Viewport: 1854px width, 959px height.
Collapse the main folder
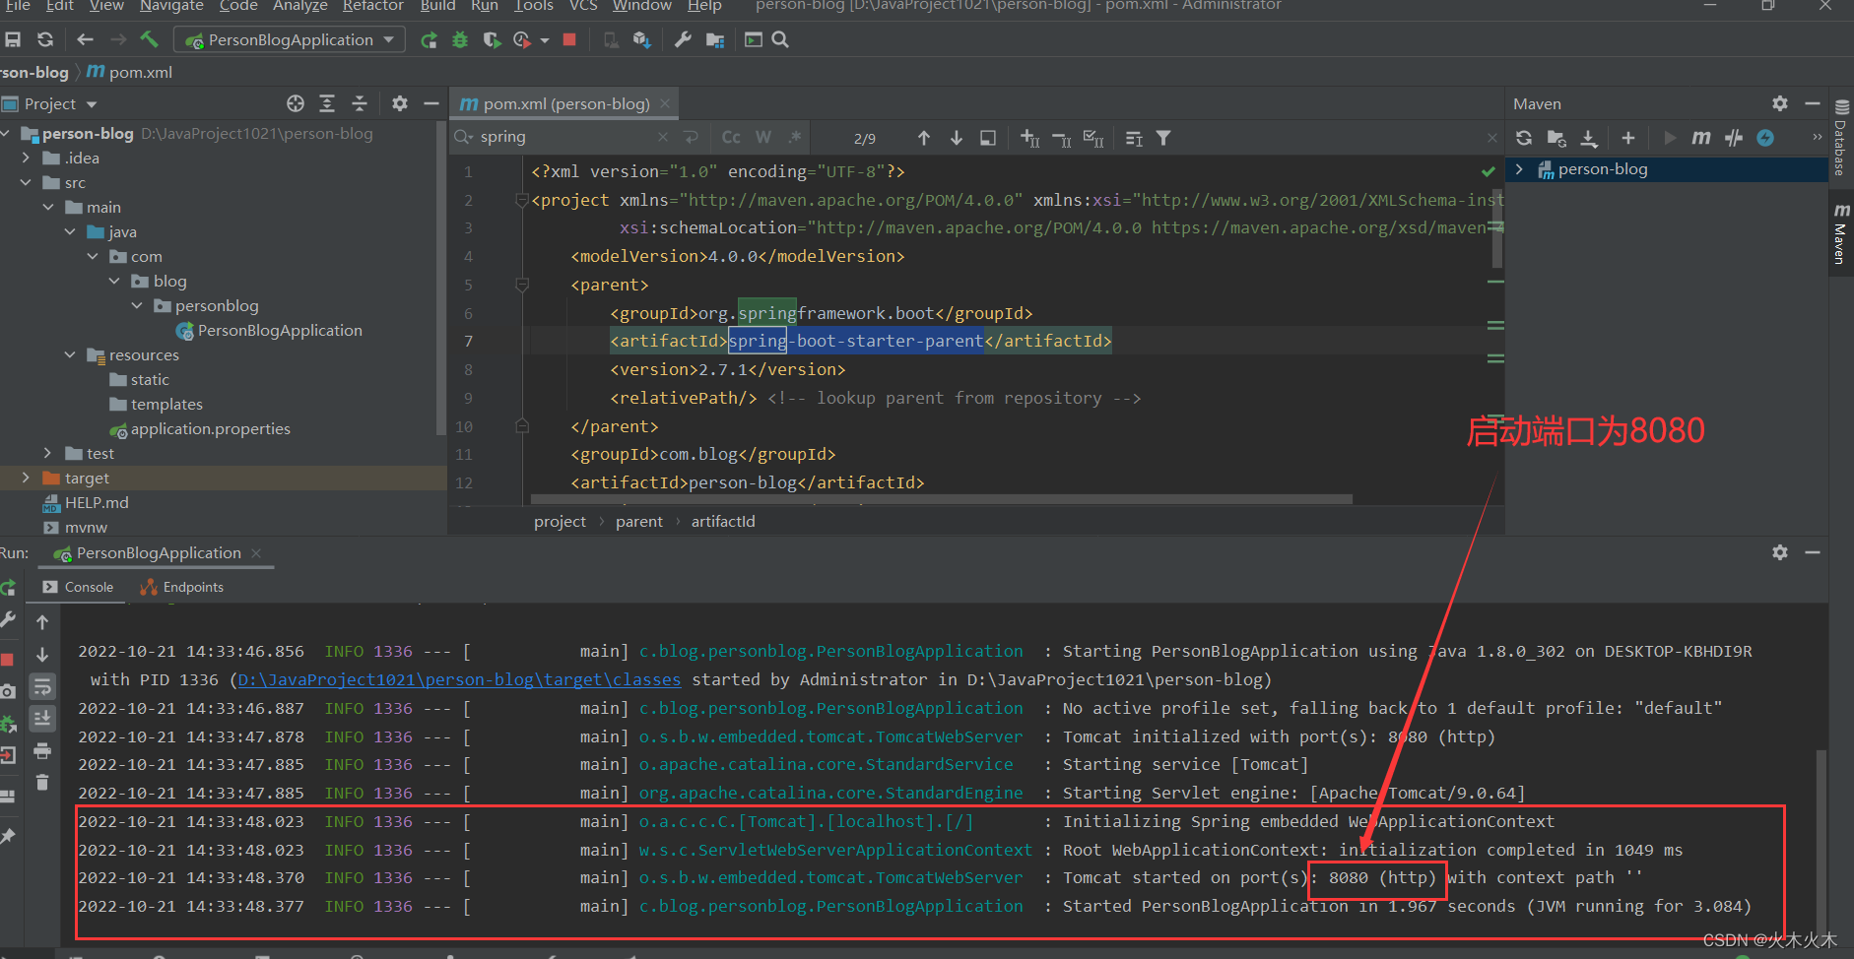click(47, 207)
